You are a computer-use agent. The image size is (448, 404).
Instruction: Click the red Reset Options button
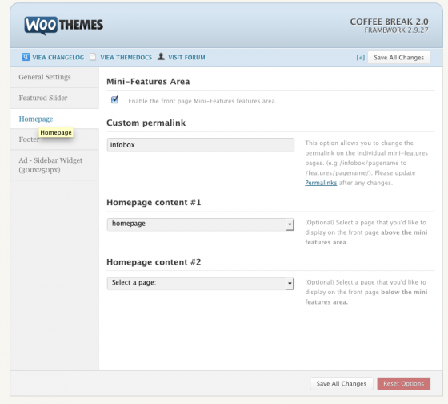click(404, 384)
